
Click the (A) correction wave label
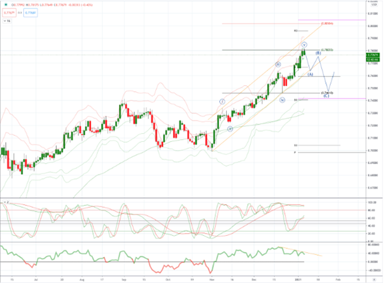310,75
